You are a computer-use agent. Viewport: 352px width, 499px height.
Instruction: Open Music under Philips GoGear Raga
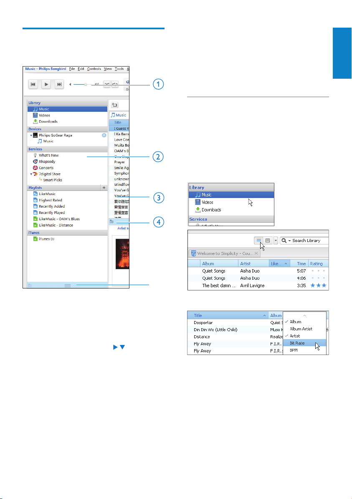[46, 141]
